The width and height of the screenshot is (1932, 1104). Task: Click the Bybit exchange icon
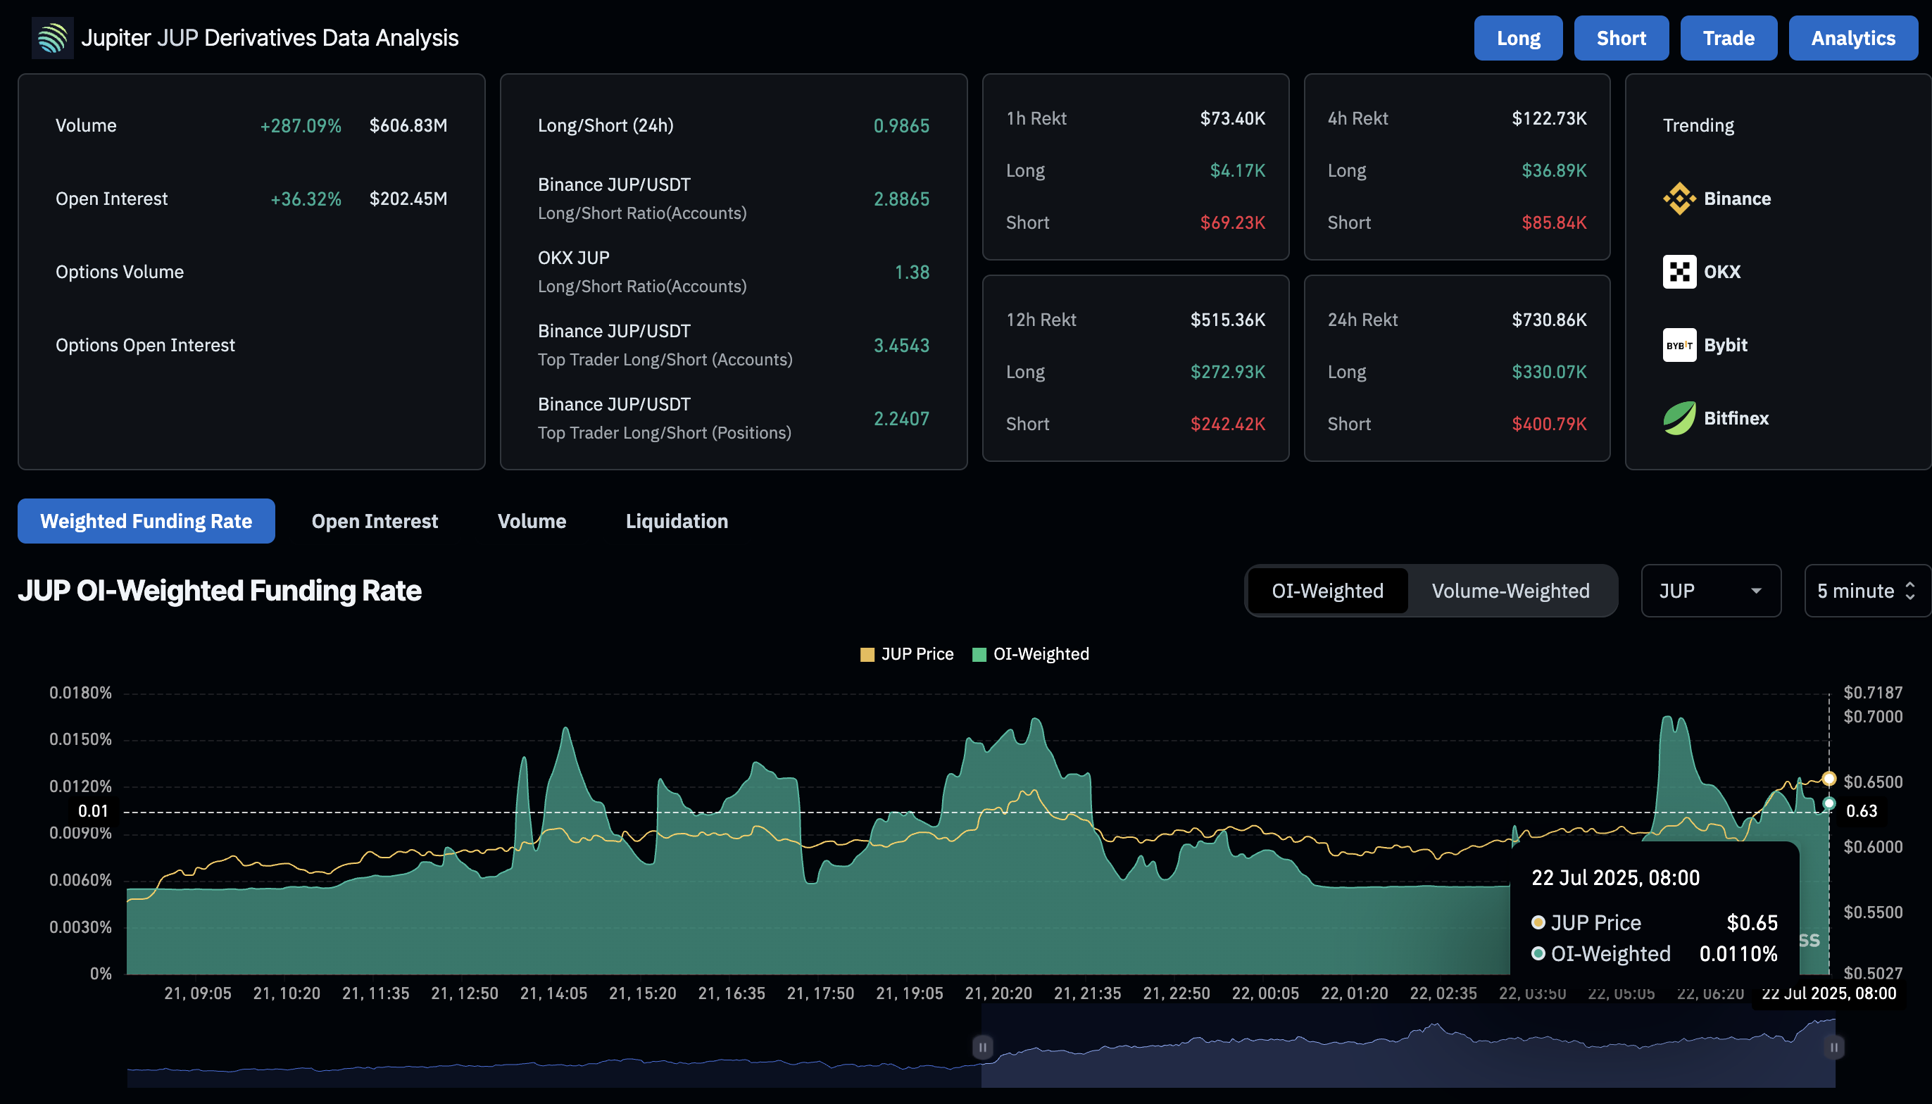(1679, 345)
